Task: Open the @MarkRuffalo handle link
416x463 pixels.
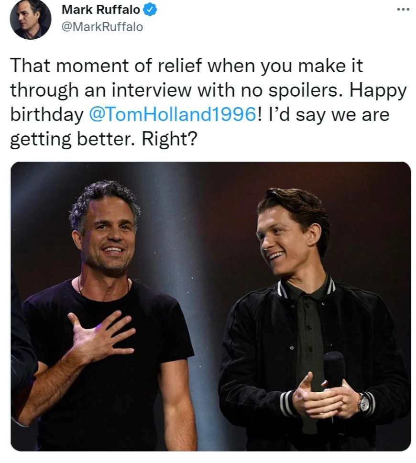Action: point(102,27)
